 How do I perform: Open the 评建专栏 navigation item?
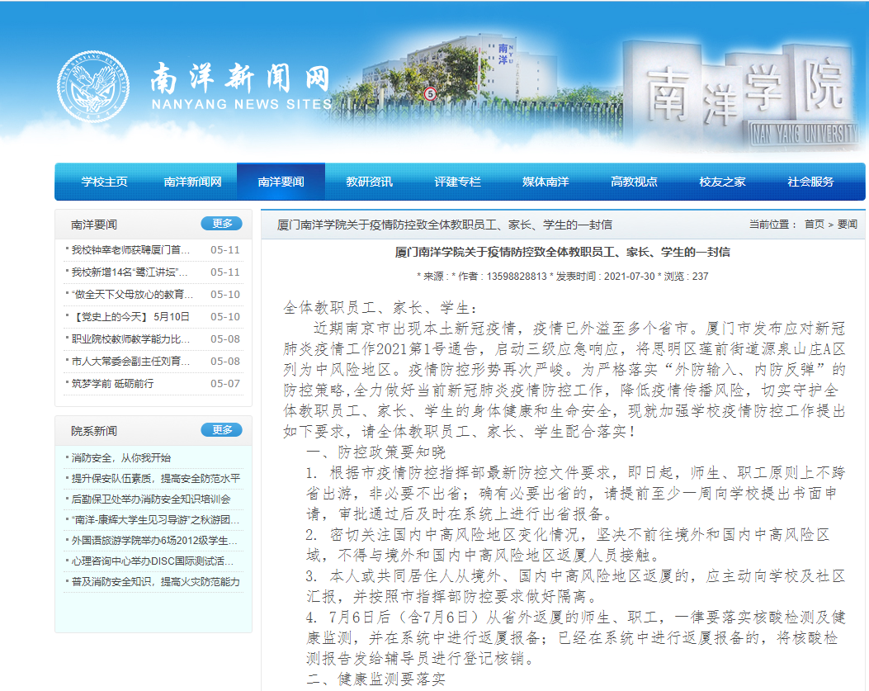click(x=457, y=182)
